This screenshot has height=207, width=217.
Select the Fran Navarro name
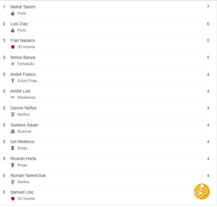[23, 40]
